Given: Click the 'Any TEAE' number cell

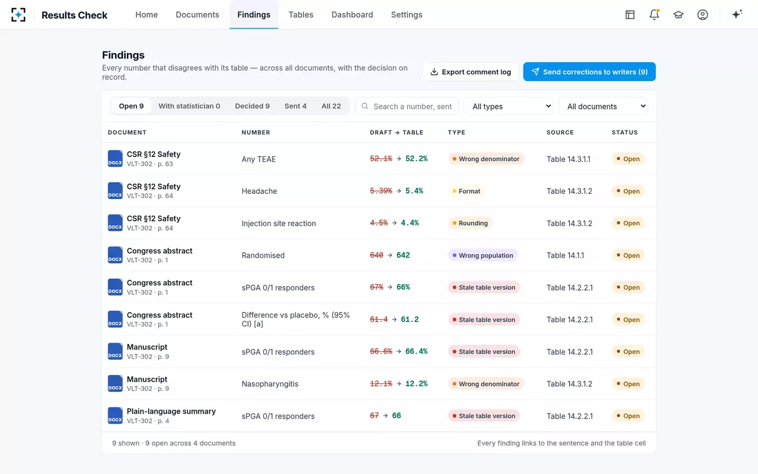Looking at the screenshot, I should (258, 159).
